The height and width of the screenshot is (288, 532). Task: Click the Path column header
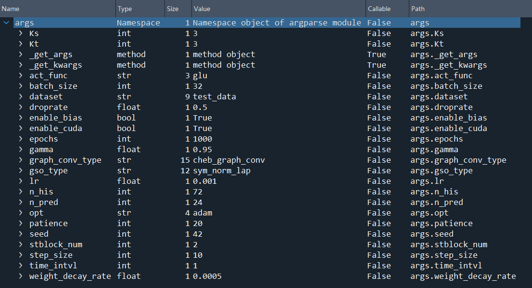[x=418, y=9]
